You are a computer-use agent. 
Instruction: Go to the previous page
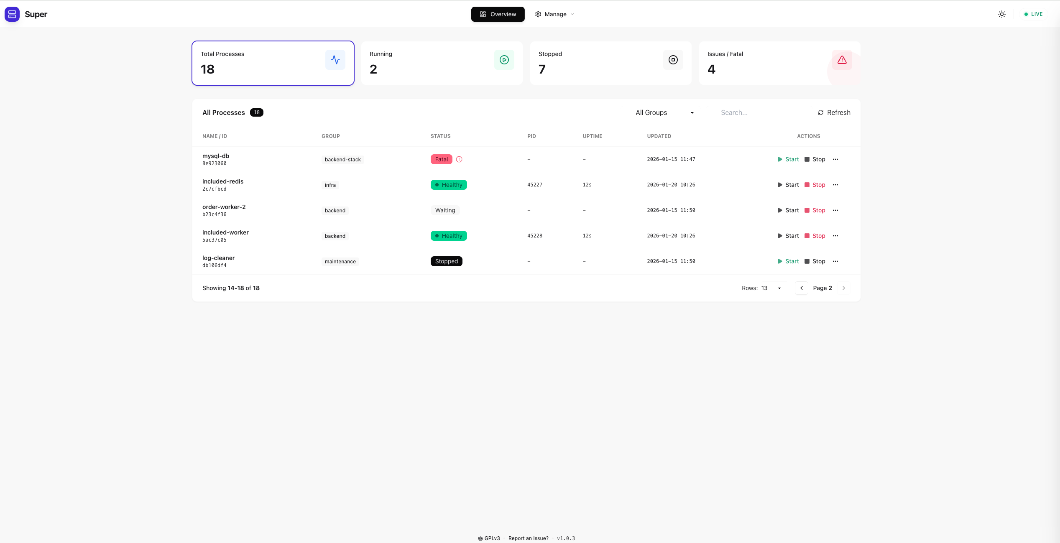tap(802, 288)
